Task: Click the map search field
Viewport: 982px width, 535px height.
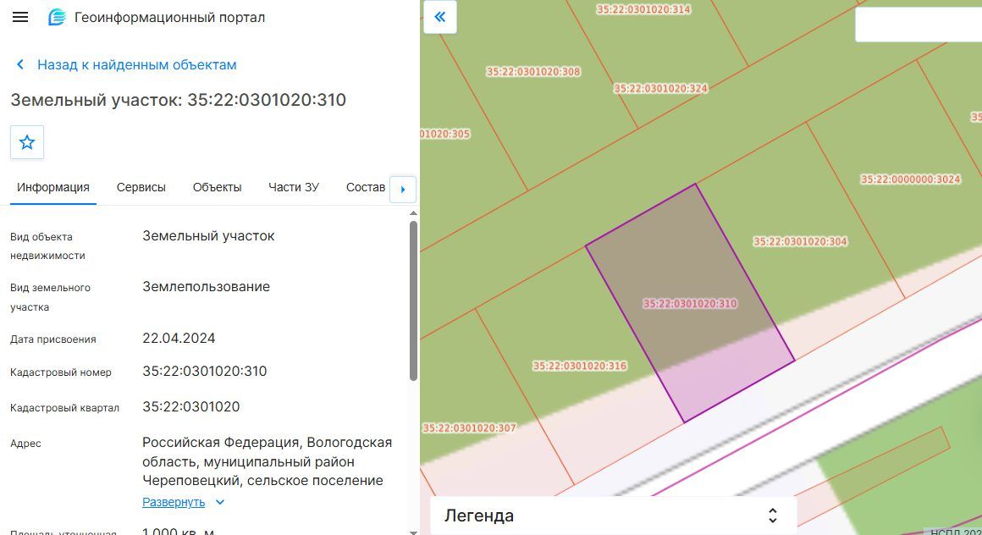Action: (919, 25)
